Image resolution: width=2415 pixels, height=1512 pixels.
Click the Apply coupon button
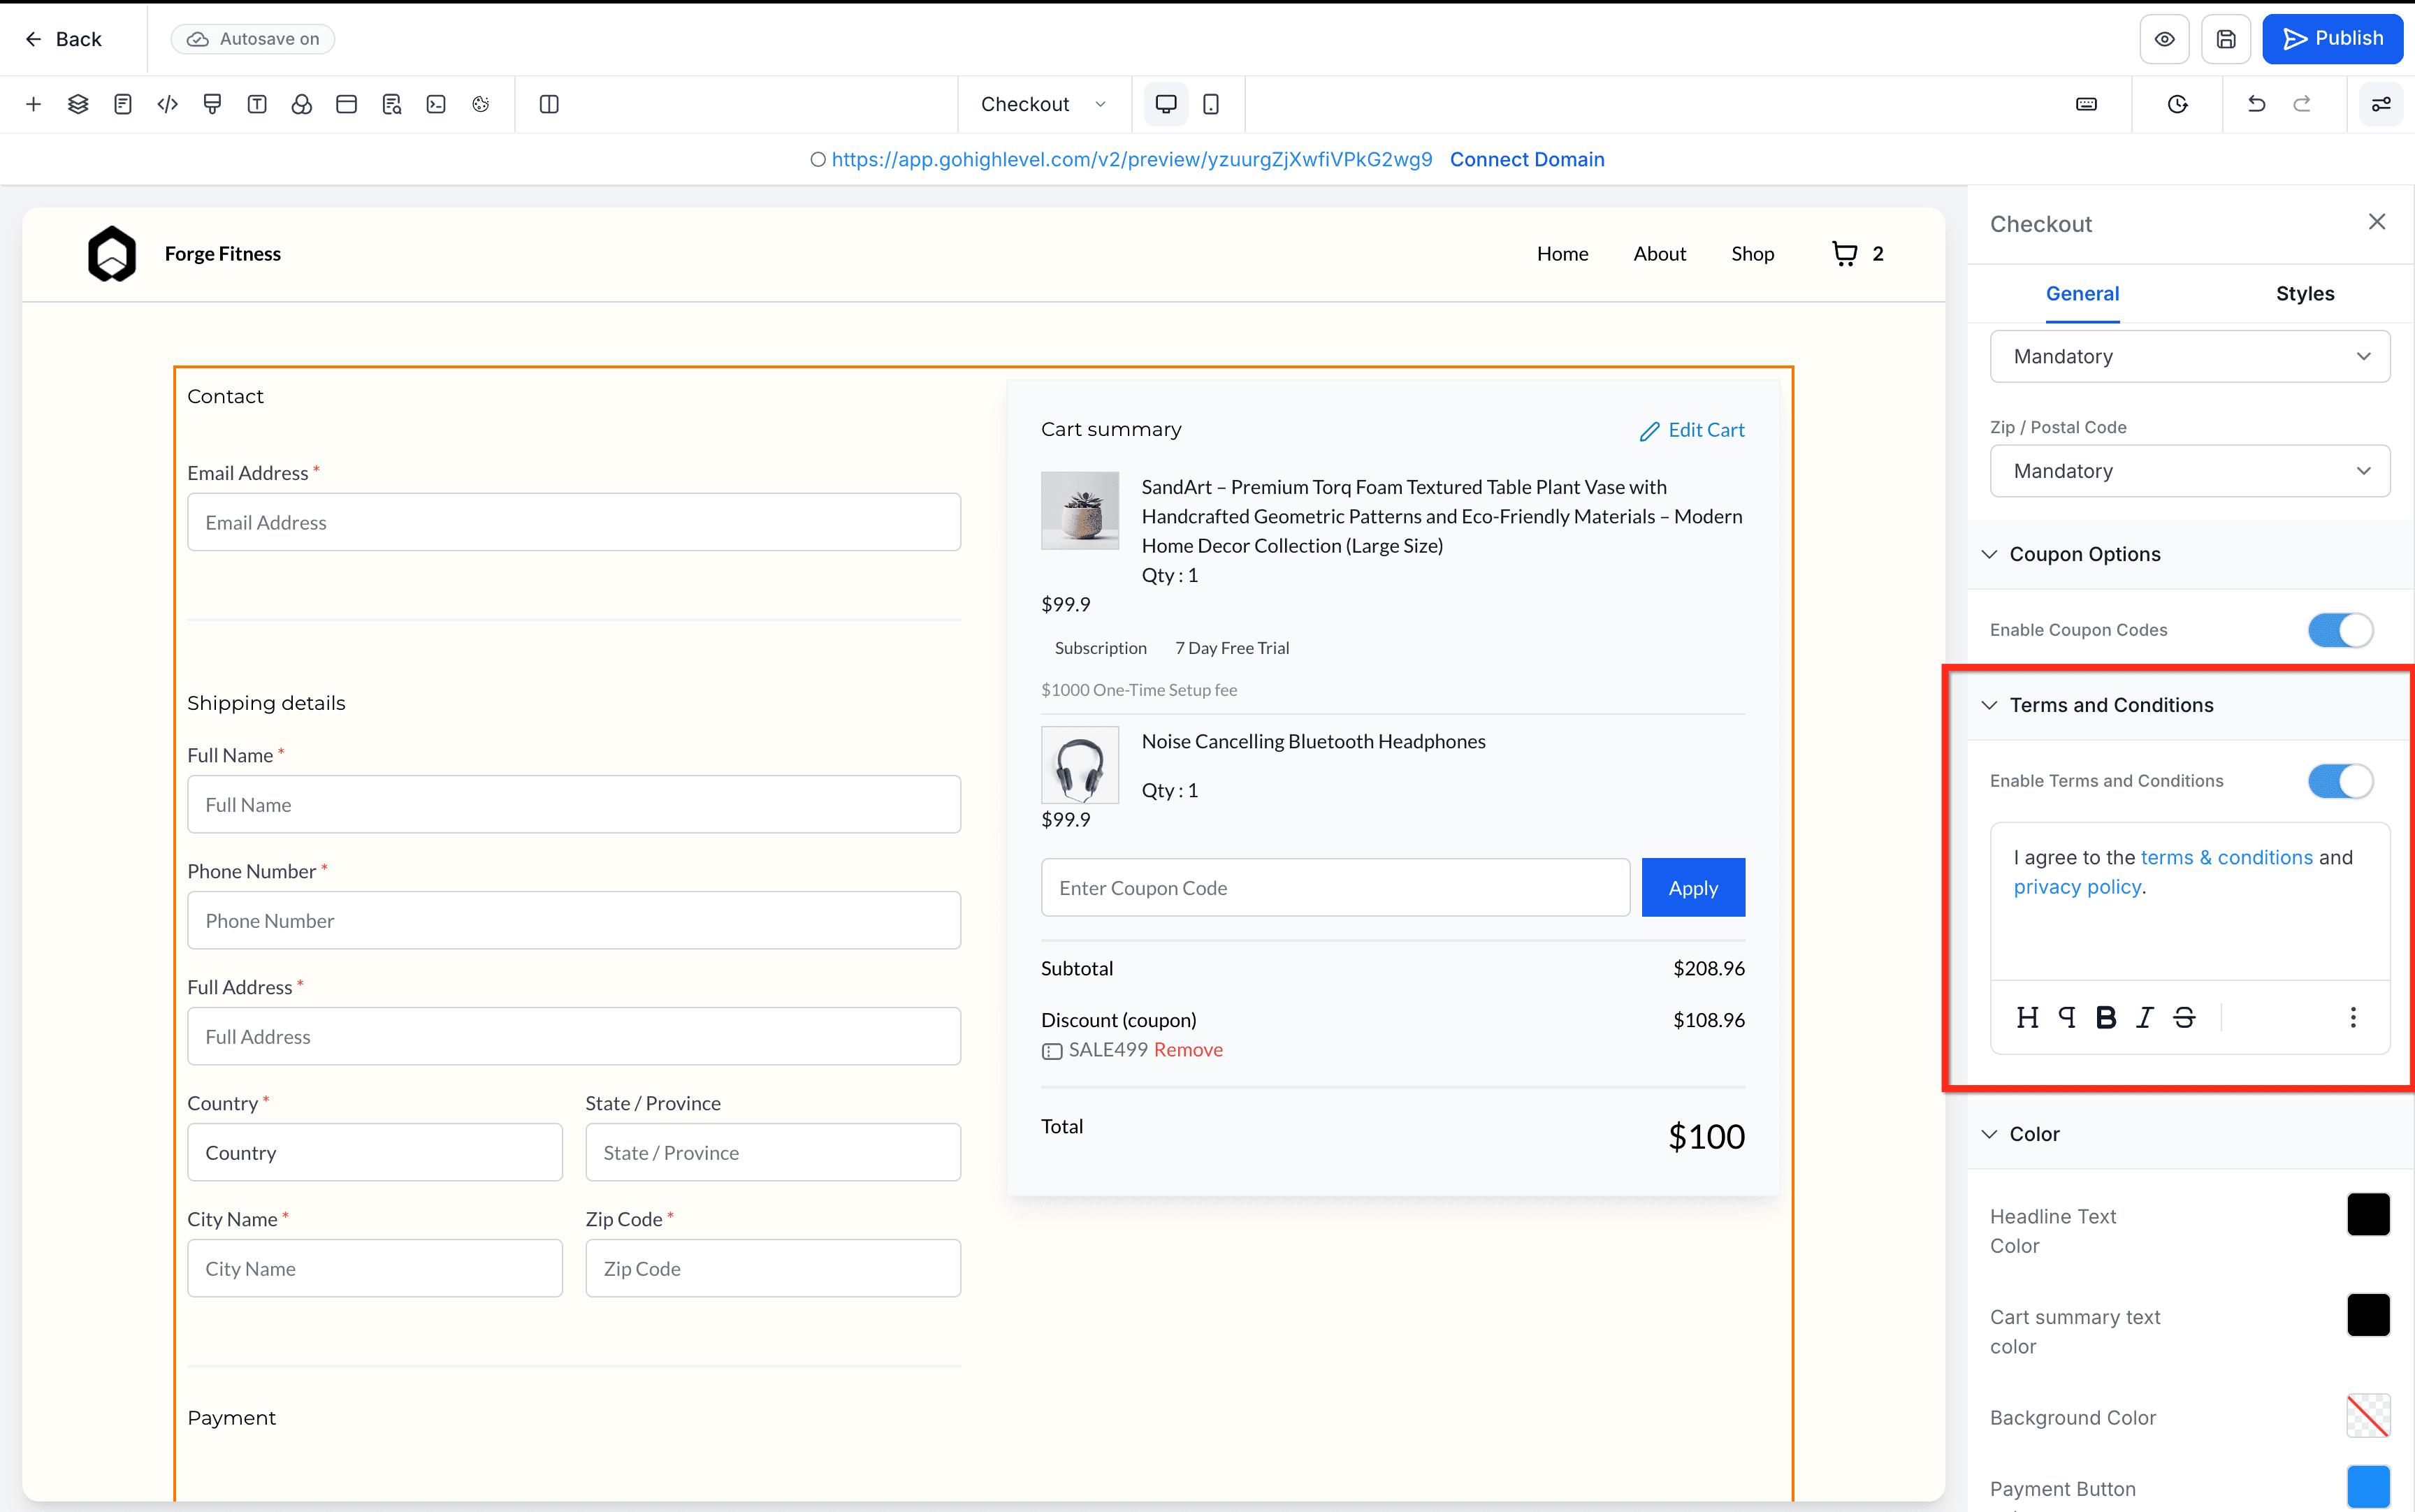click(1693, 887)
